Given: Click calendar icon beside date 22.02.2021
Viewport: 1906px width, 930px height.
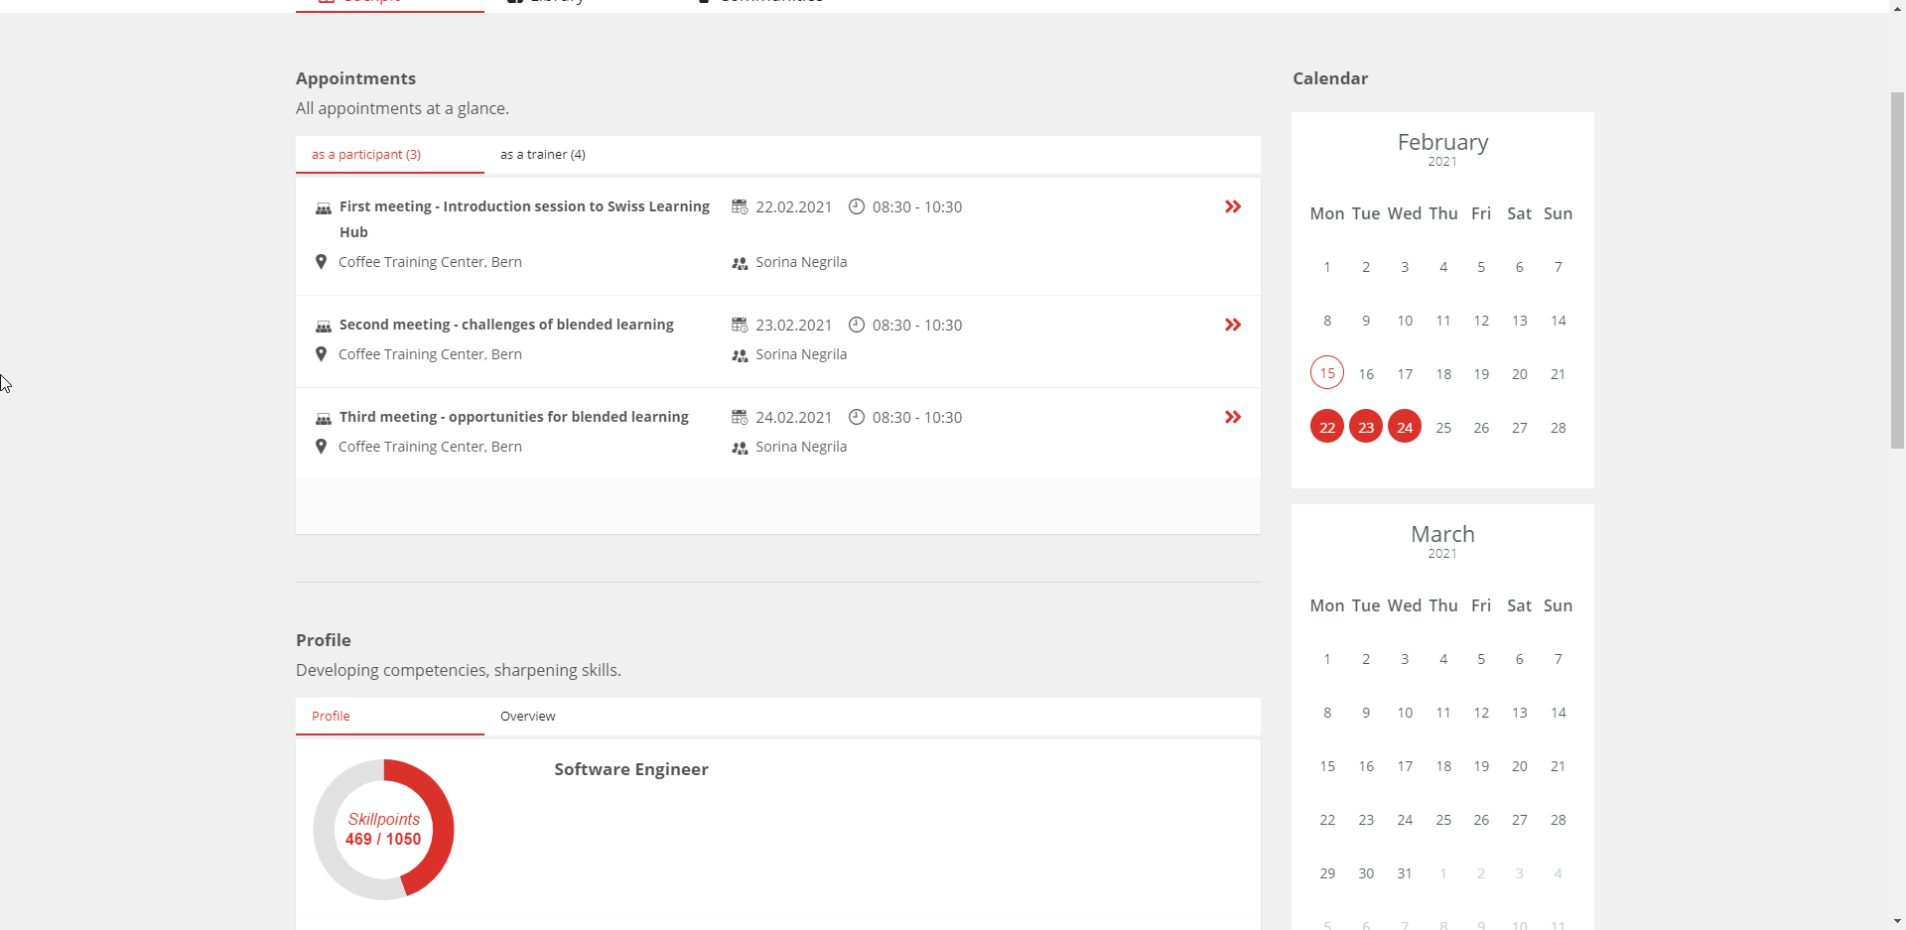Looking at the screenshot, I should (x=740, y=206).
